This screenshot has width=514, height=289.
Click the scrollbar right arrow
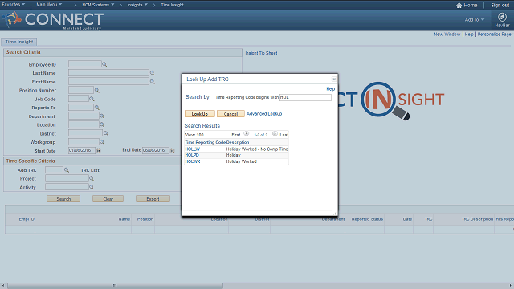tap(511, 286)
